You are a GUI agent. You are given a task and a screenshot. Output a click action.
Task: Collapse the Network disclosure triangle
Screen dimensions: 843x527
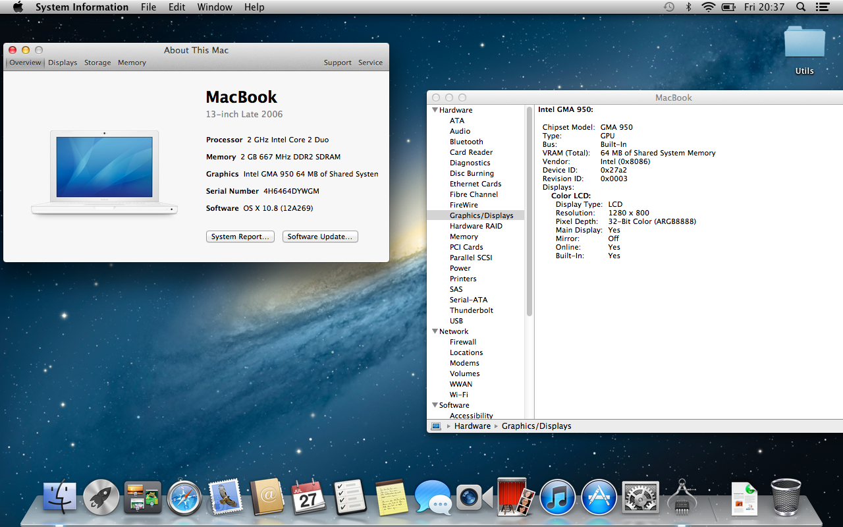click(435, 331)
